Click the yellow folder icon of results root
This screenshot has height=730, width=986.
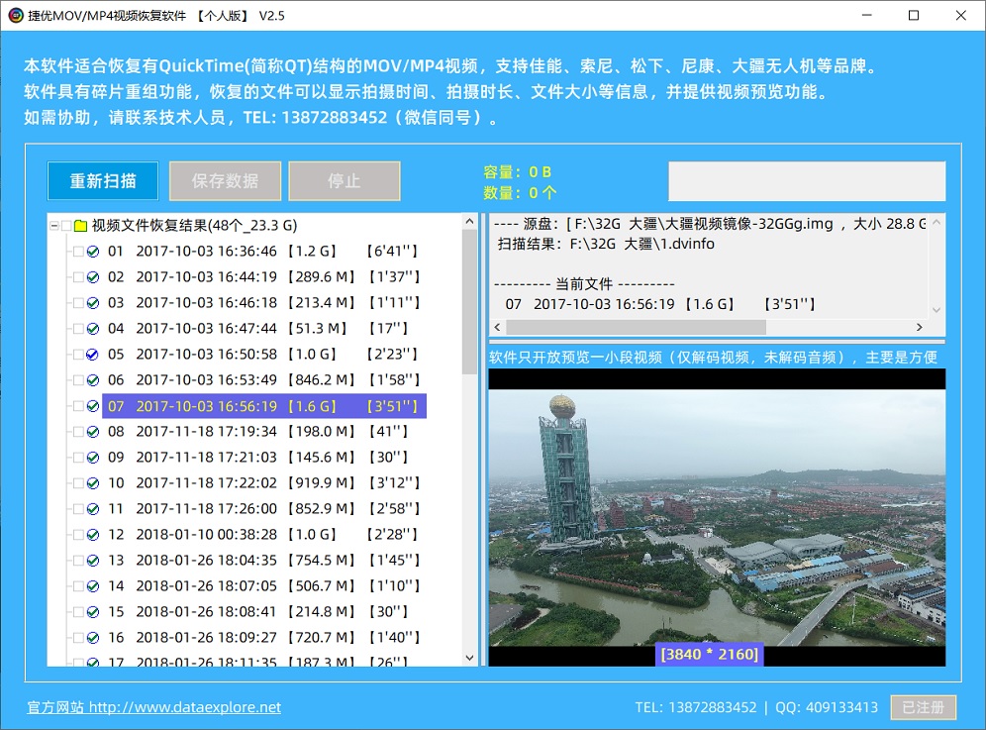click(x=80, y=225)
